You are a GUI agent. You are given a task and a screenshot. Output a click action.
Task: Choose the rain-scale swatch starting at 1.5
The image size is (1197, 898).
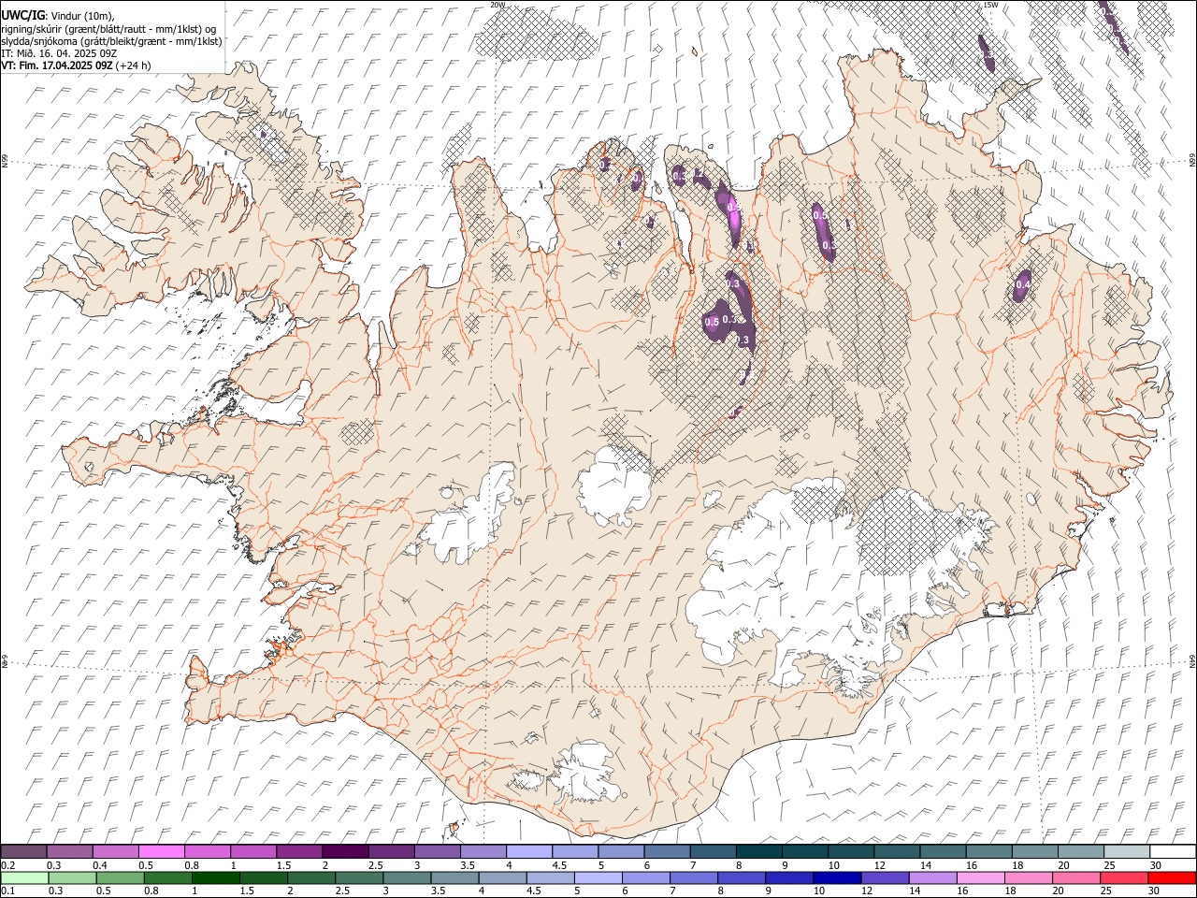(264, 877)
